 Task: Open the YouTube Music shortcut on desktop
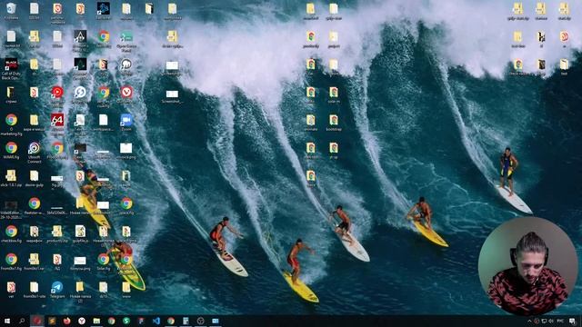coord(57,93)
